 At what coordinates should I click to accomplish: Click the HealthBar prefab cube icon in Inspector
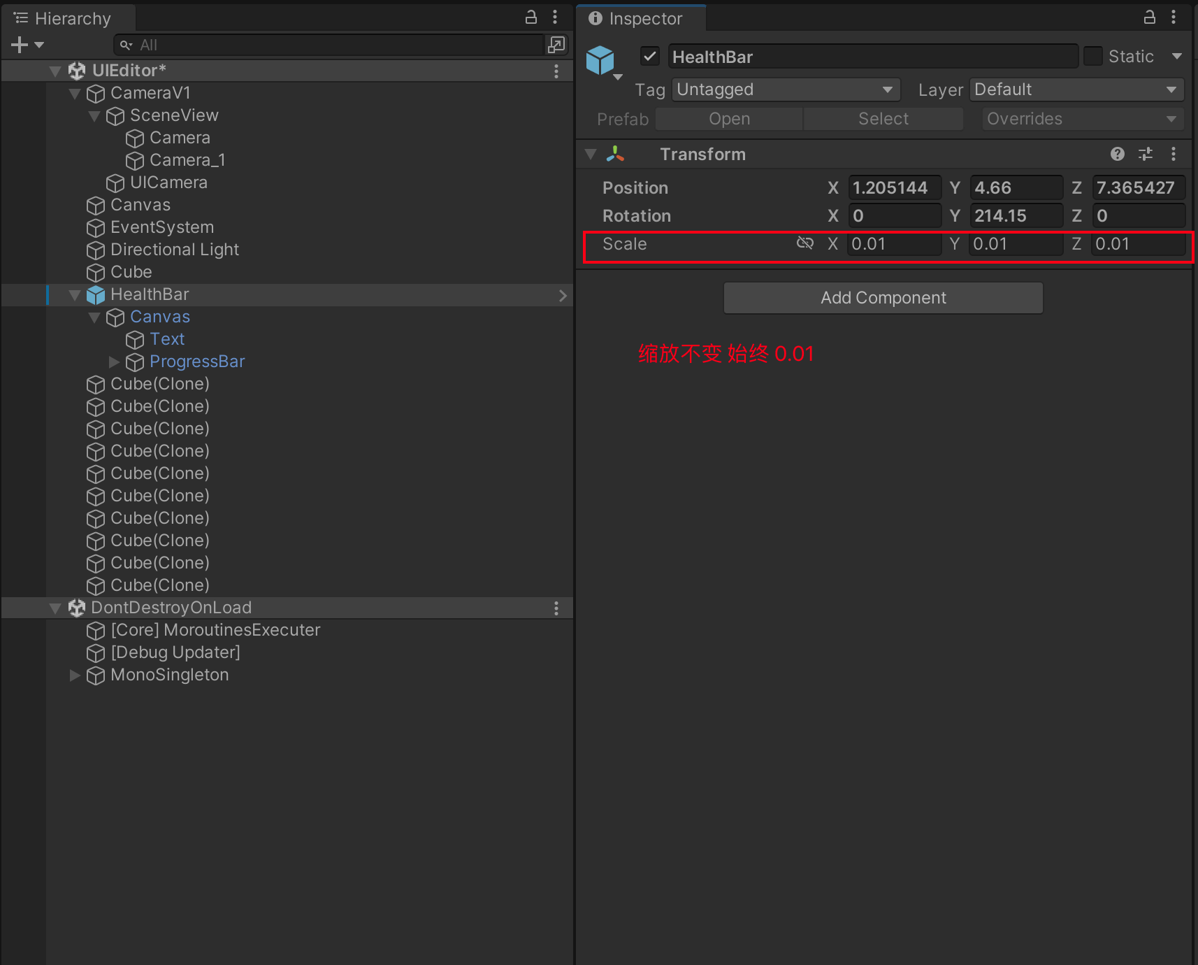click(x=600, y=60)
